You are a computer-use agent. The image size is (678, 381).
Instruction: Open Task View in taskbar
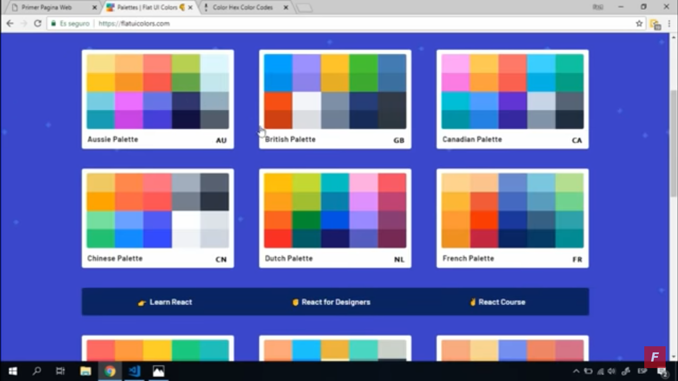coord(61,371)
